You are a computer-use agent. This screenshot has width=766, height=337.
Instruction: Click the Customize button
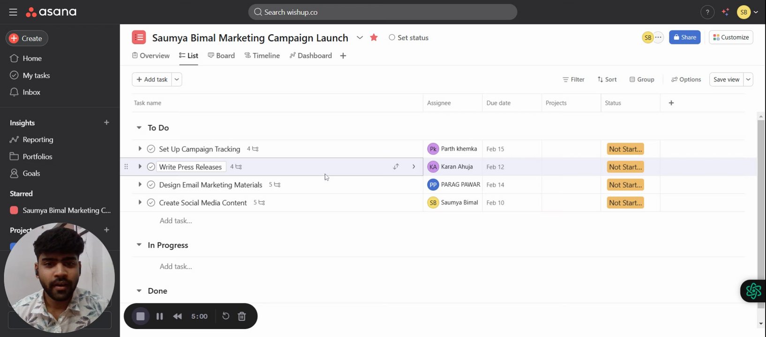[x=731, y=37]
